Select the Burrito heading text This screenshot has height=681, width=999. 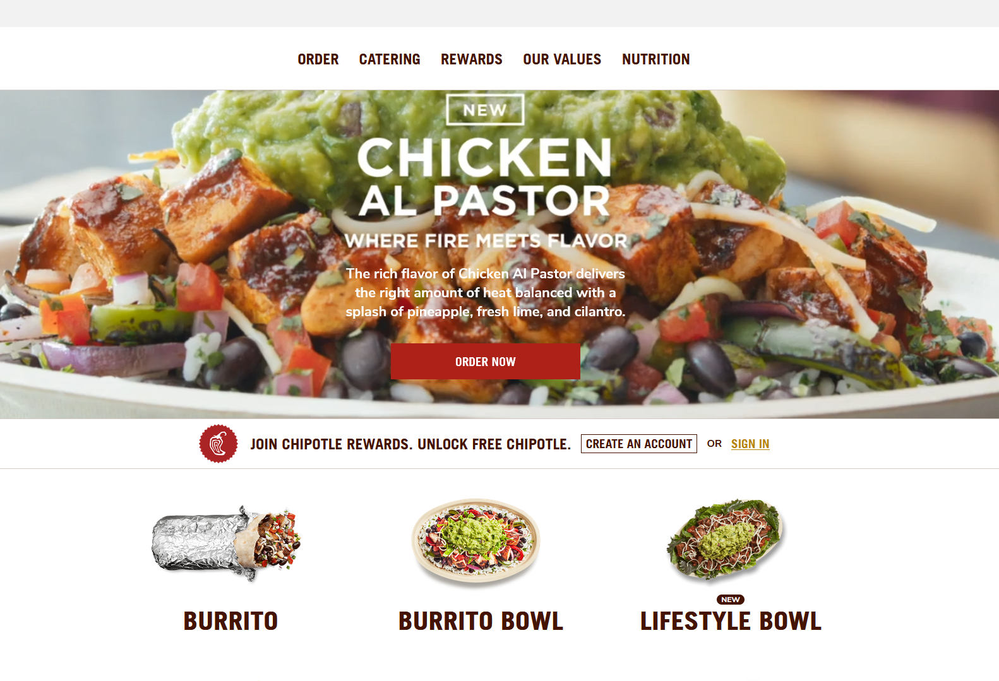(x=230, y=621)
